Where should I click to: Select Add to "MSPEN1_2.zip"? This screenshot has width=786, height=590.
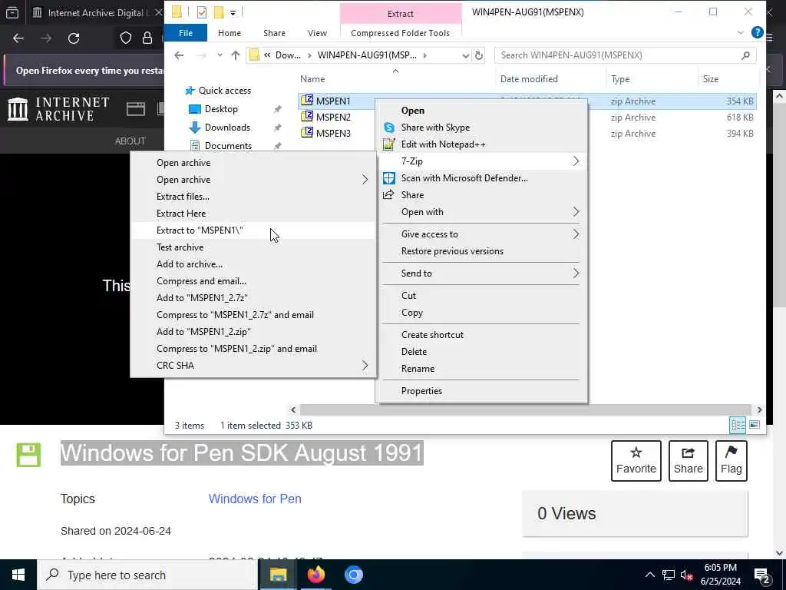coord(253,332)
